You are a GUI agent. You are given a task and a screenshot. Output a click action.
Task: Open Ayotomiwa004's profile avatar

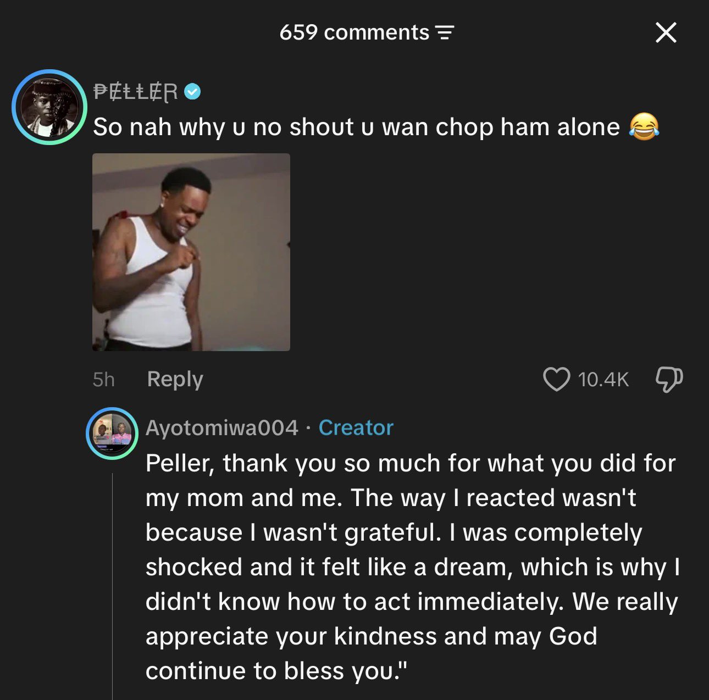tap(112, 434)
